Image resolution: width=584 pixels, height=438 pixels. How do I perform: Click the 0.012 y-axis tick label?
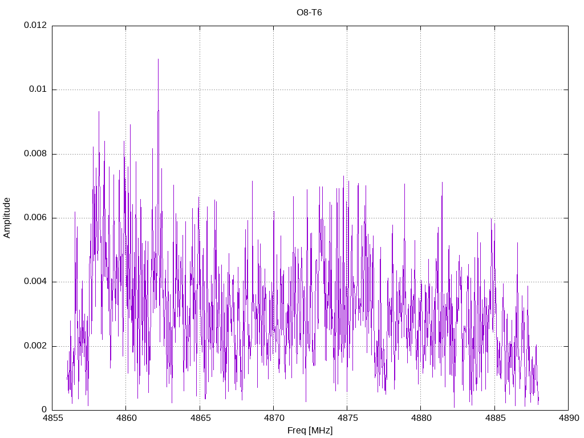pos(35,25)
